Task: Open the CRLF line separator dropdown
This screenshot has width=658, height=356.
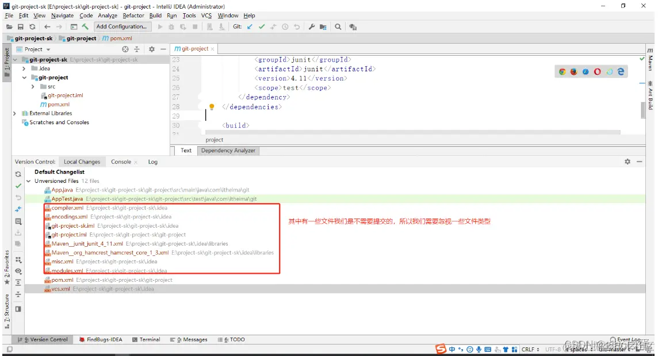Action: click(530, 349)
